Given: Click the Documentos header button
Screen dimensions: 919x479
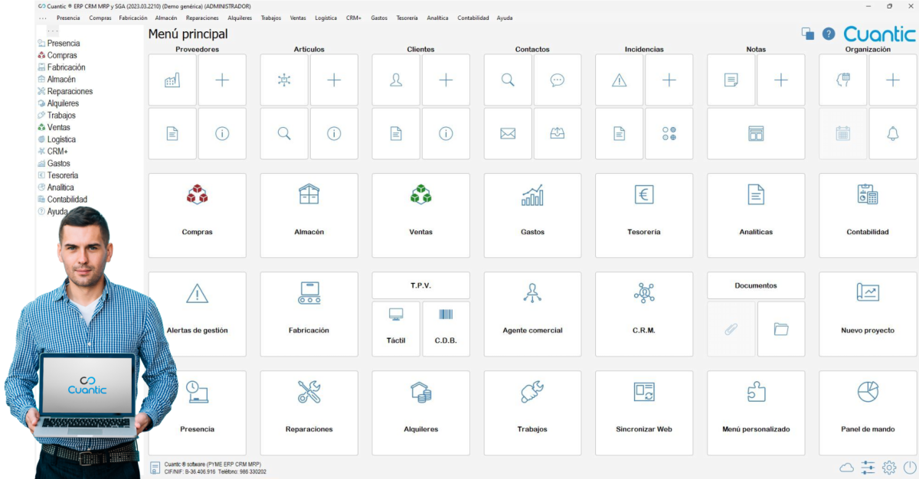Looking at the screenshot, I should coord(755,285).
